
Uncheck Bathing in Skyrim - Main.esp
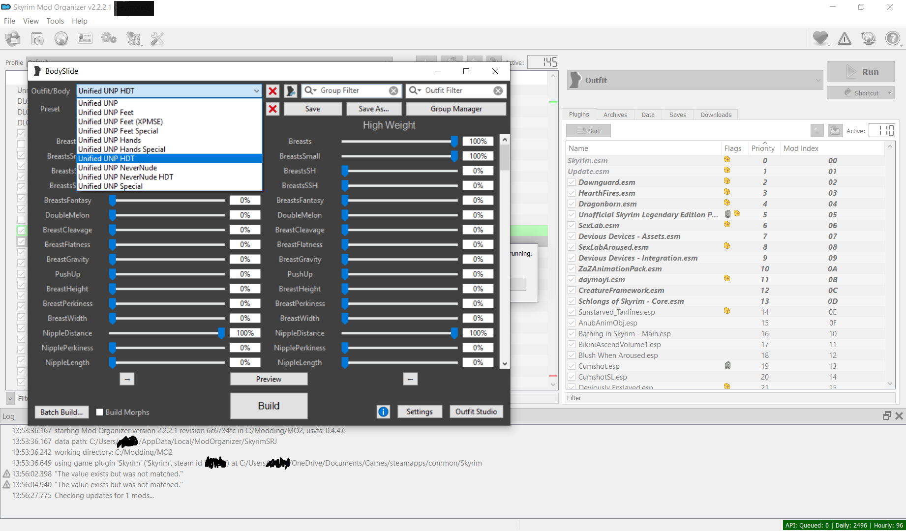click(572, 333)
